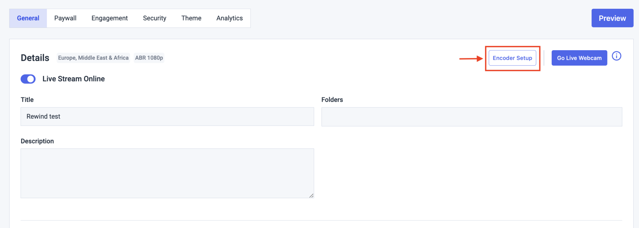639x228 pixels.
Task: Click the ABR 1080p badge
Action: pos(149,58)
